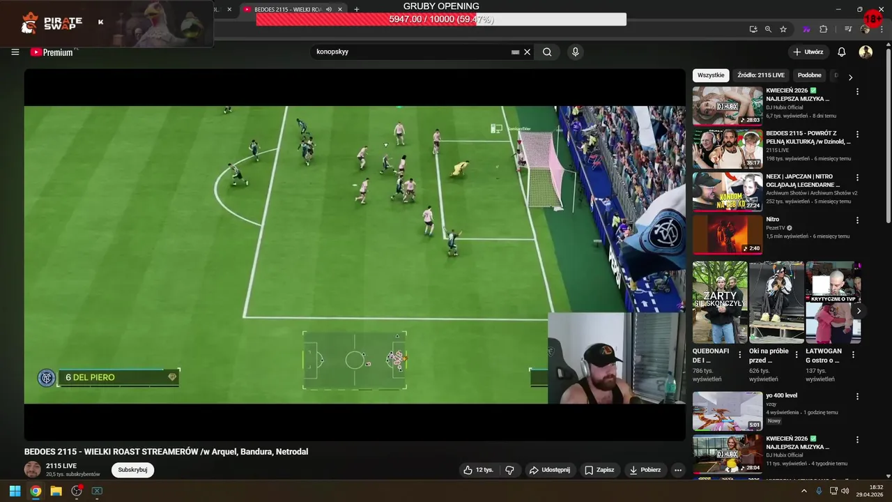The width and height of the screenshot is (892, 502).
Task: Open options for Nitro PezetTV video
Action: point(857,220)
